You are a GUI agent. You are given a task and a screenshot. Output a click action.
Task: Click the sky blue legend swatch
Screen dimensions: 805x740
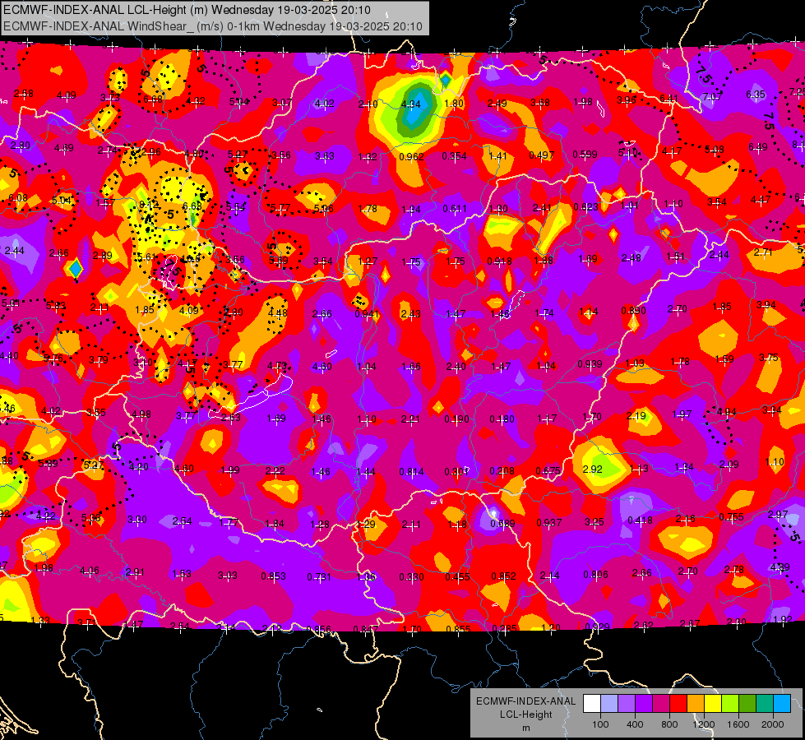tap(783, 703)
